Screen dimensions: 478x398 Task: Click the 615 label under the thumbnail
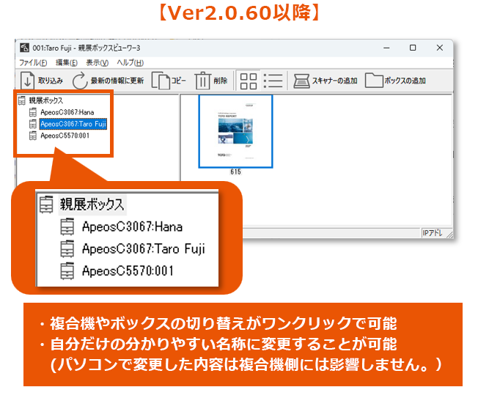[x=235, y=172]
